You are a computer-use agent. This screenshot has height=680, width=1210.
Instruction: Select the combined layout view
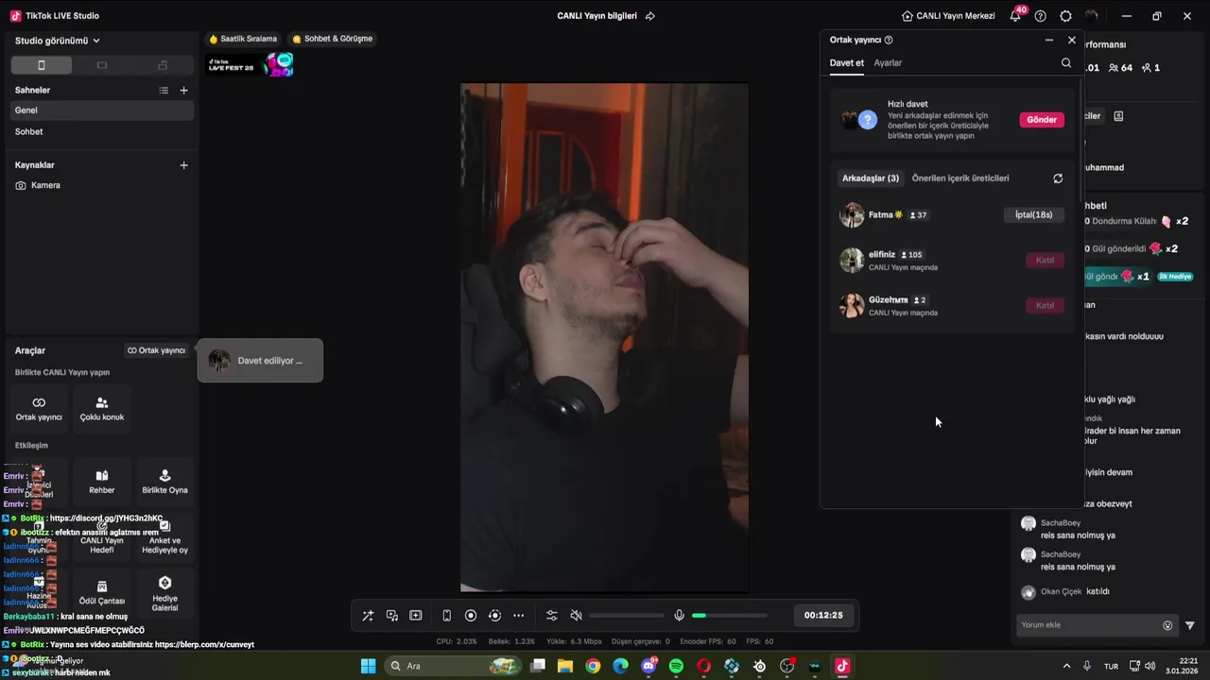click(x=163, y=65)
